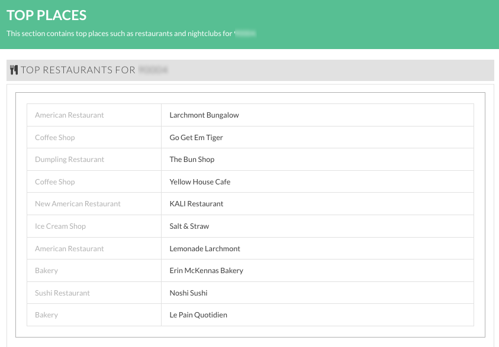Click Coffee Shop category beside Go Get Em Tiger
This screenshot has width=499, height=347.
coord(54,138)
